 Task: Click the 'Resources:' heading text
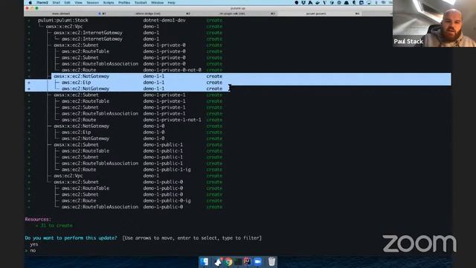(38, 220)
